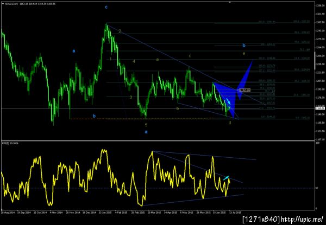Viewport: 326px width, 225px height.
Task: Select yellow wave label 2 on the descending trendline
Action: click(120, 31)
